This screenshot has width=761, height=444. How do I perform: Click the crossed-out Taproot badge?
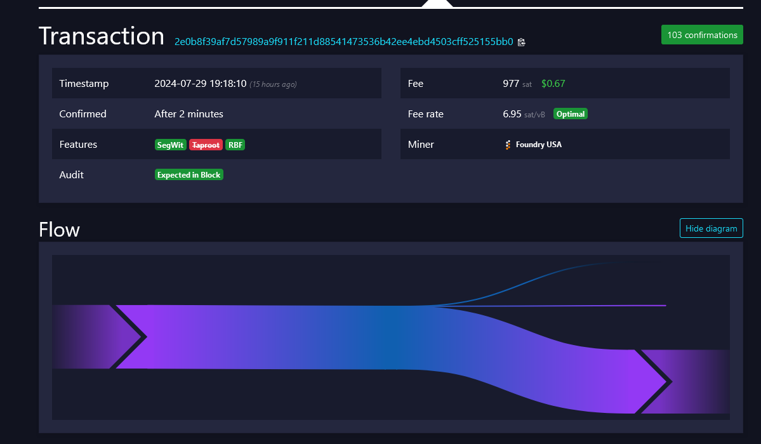(x=205, y=145)
